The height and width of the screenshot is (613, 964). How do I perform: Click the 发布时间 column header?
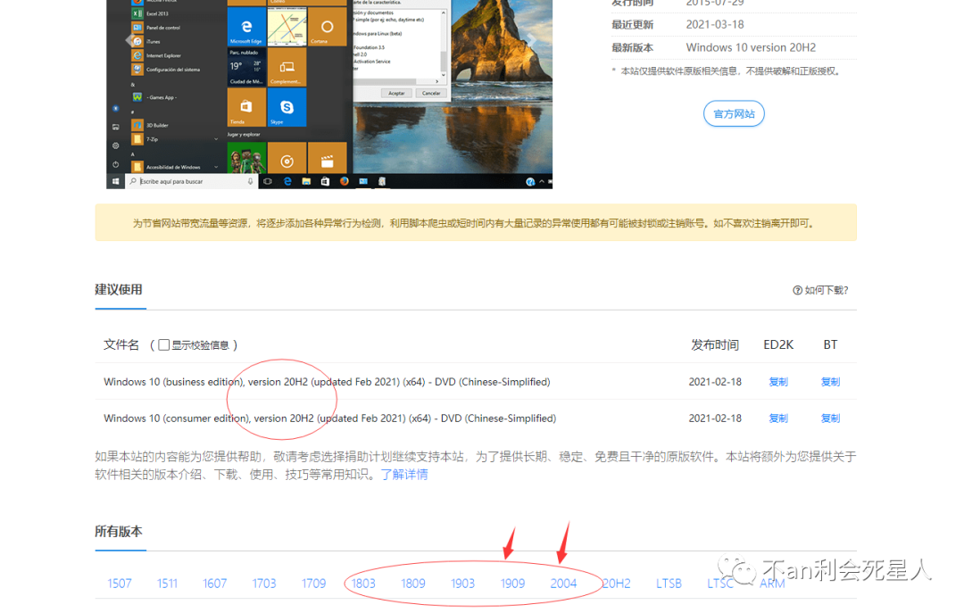(714, 345)
